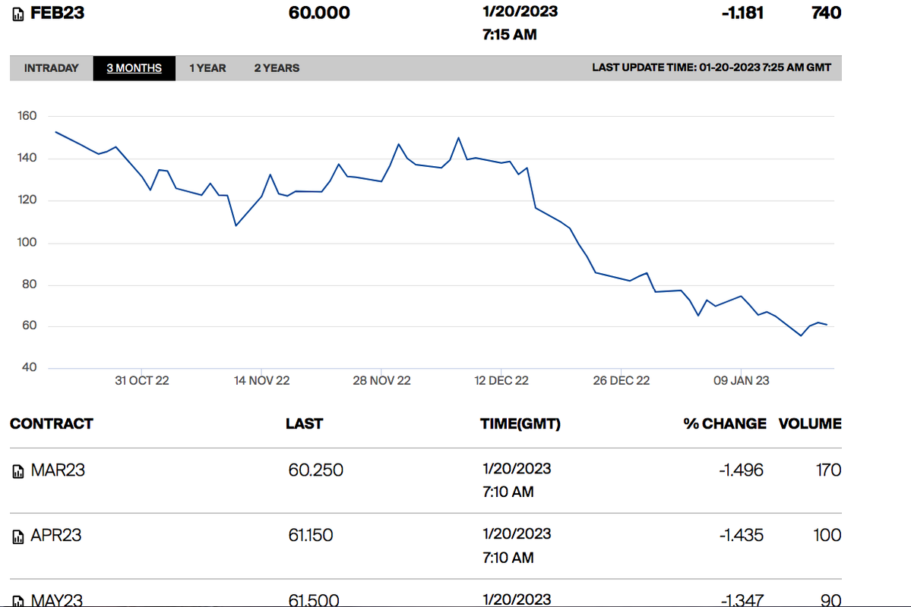Click the 160 y-axis label
The image size is (911, 607).
pyautogui.click(x=27, y=115)
